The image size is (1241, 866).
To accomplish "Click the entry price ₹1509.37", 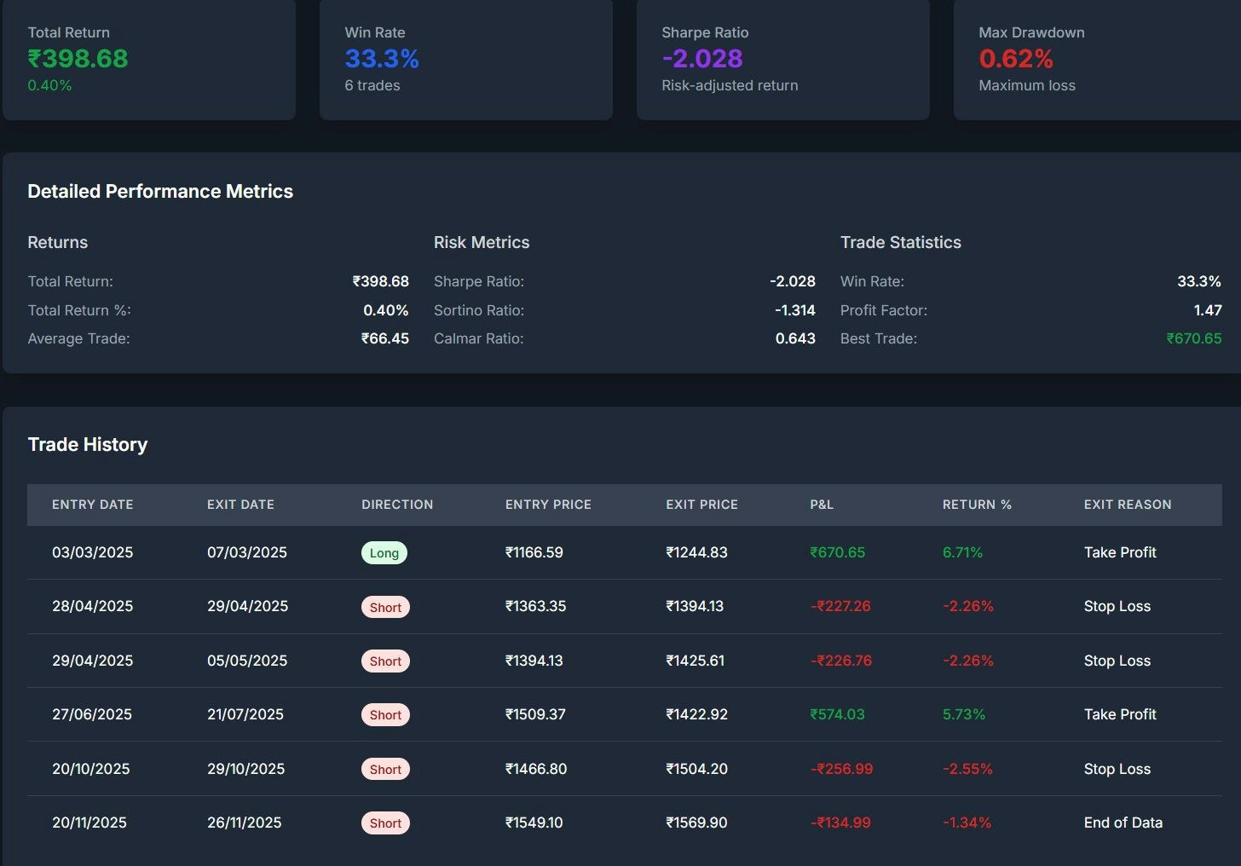I will pos(535,714).
